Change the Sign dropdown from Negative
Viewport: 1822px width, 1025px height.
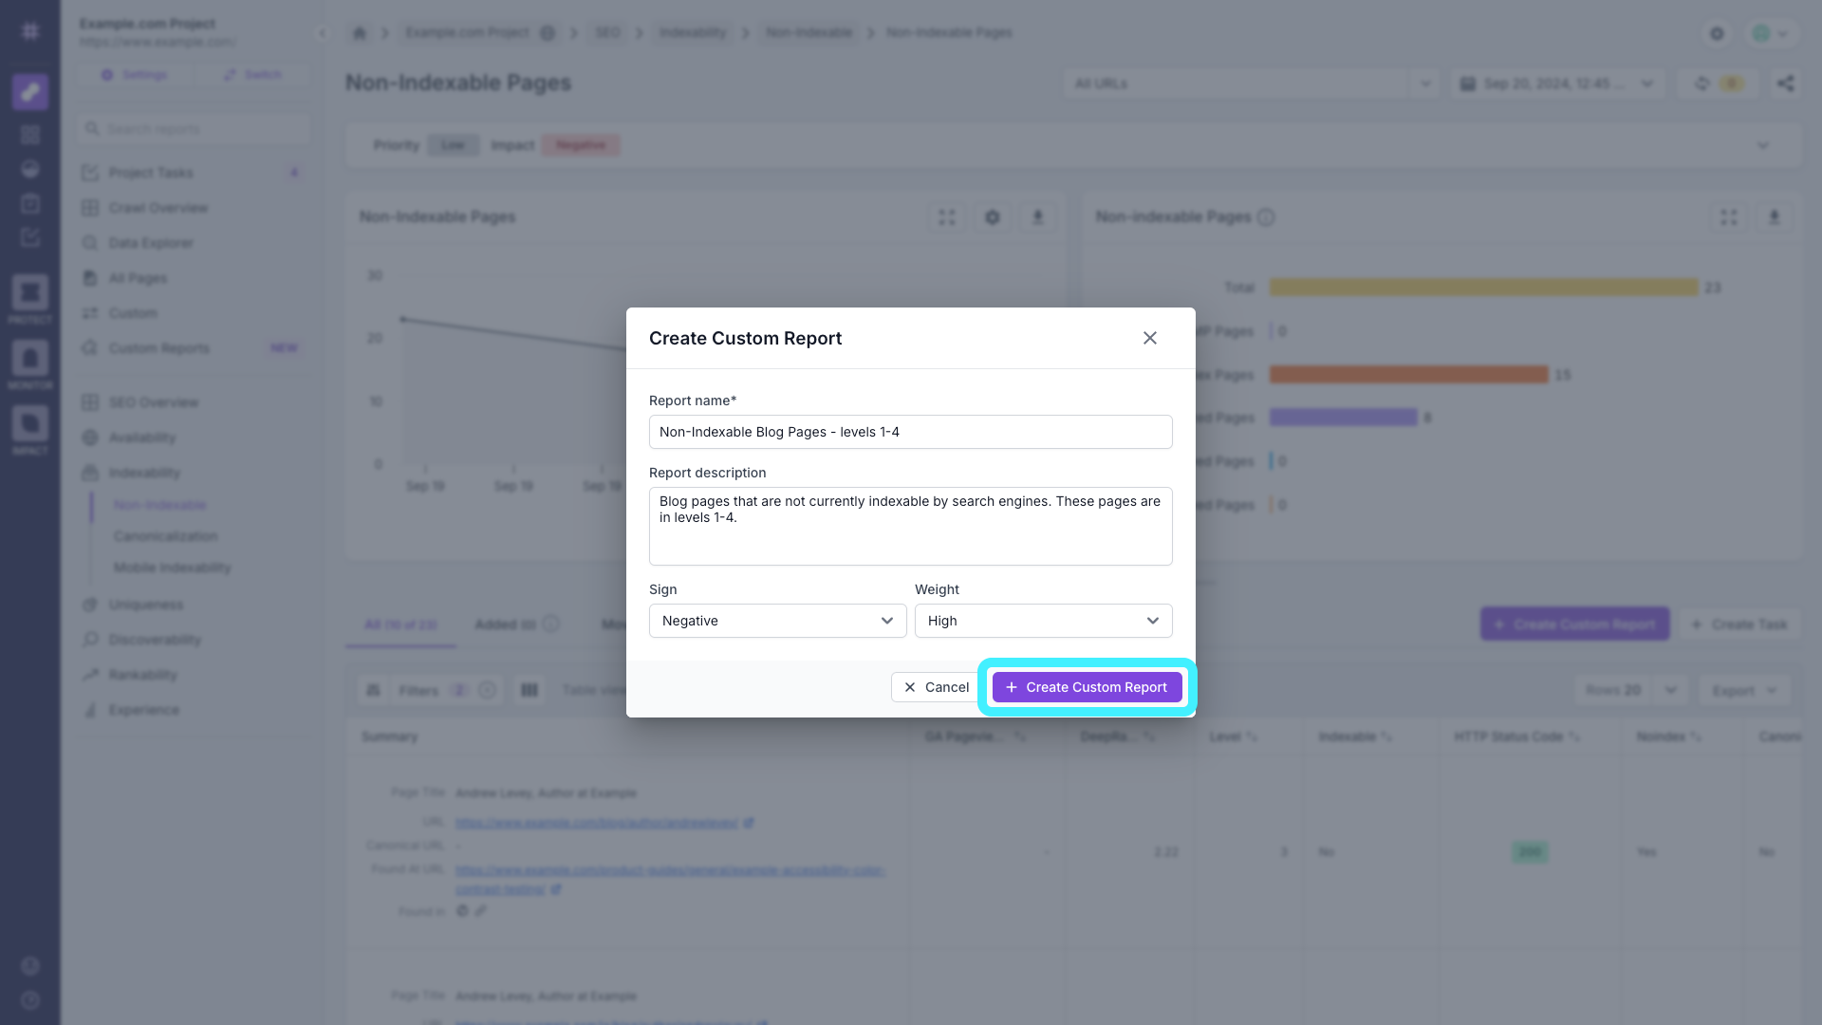point(777,621)
